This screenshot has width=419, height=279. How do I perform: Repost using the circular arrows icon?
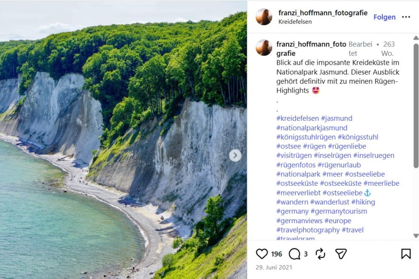click(320, 253)
